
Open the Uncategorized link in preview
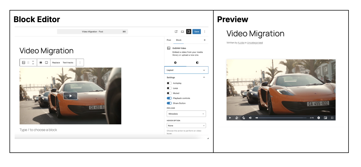click(256, 42)
